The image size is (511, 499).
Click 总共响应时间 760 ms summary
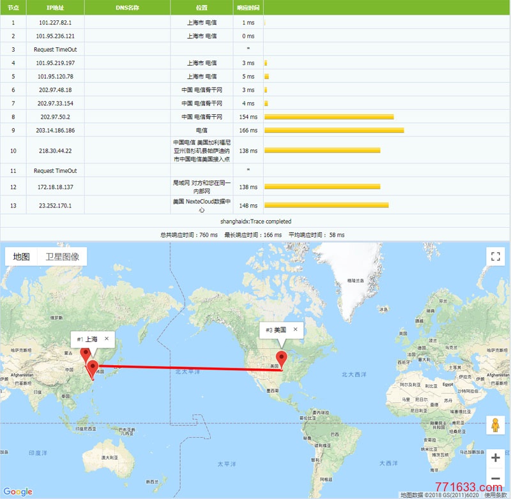tap(188, 235)
